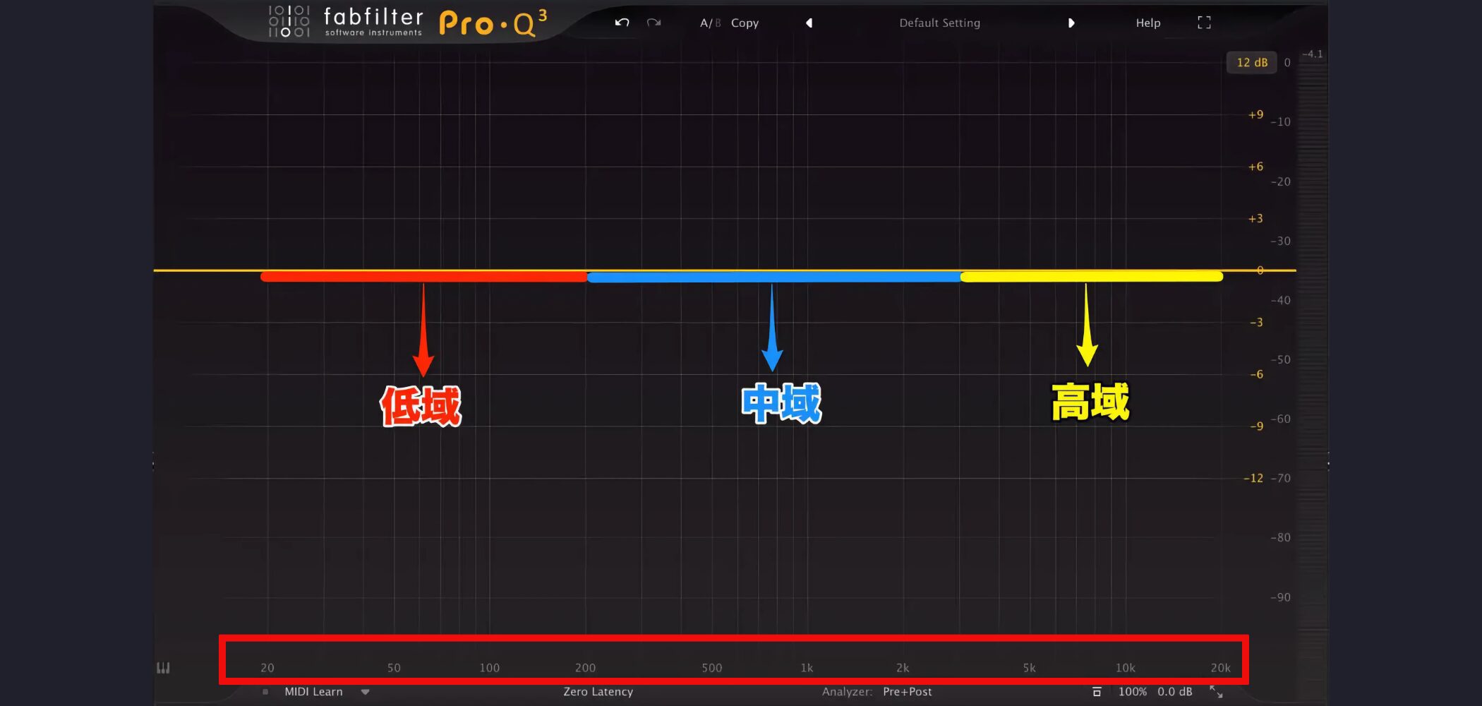Enable MIDI Learn
The width and height of the screenshot is (1482, 706).
coord(313,692)
